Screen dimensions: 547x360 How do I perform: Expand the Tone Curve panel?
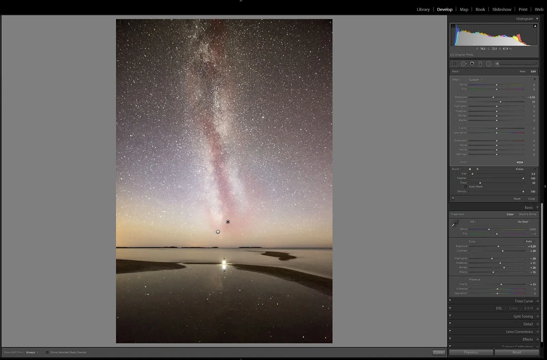coord(523,301)
